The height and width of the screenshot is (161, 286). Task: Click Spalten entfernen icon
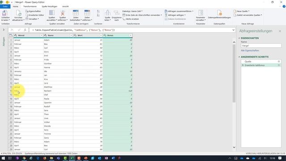coord(63,13)
